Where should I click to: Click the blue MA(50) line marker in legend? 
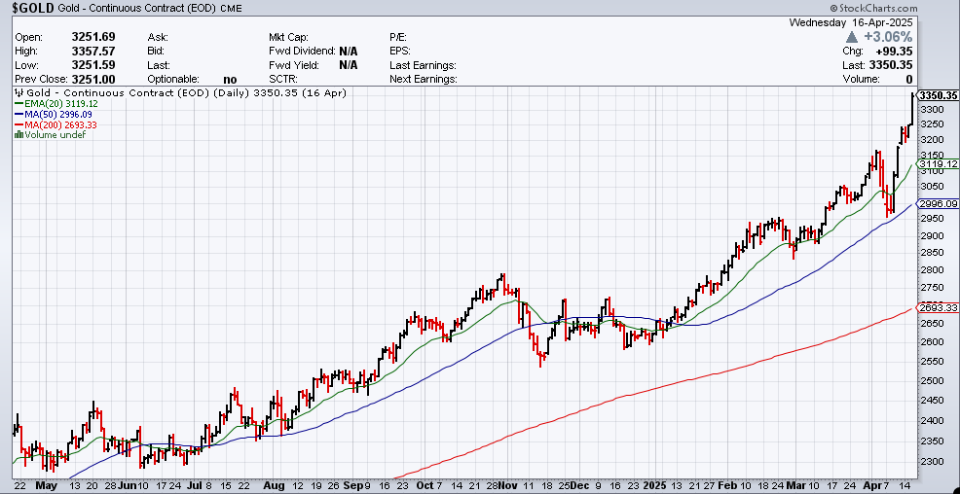[x=18, y=115]
